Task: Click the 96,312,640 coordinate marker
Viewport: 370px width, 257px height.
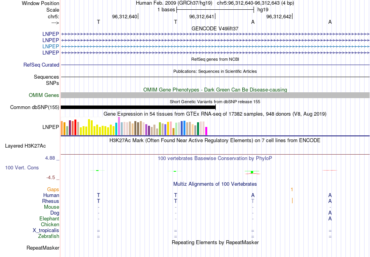Action: coord(125,16)
